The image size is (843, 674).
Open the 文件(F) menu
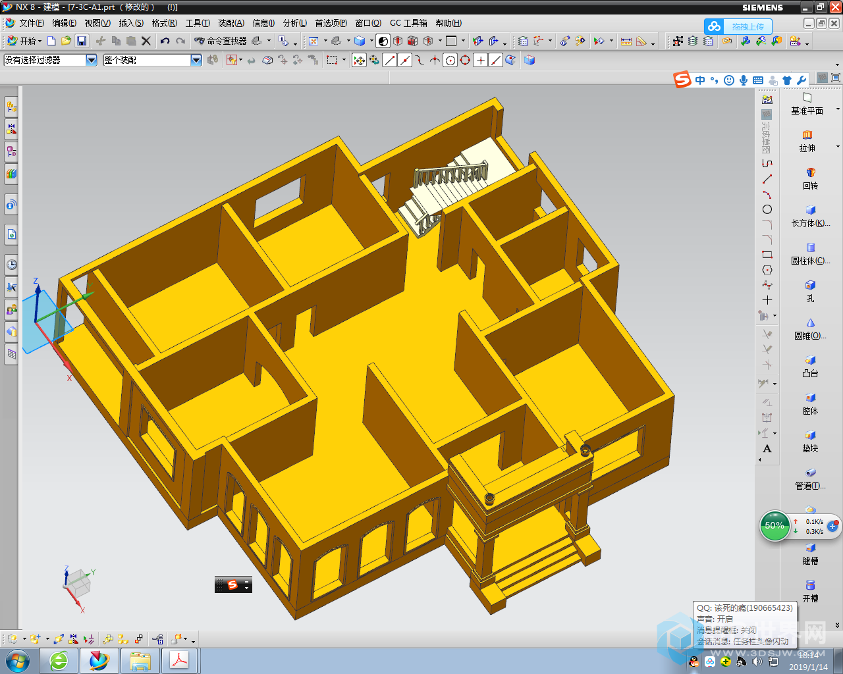(x=32, y=23)
